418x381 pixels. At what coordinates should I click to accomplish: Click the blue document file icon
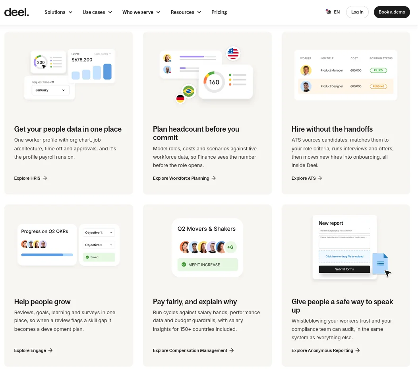point(380,264)
